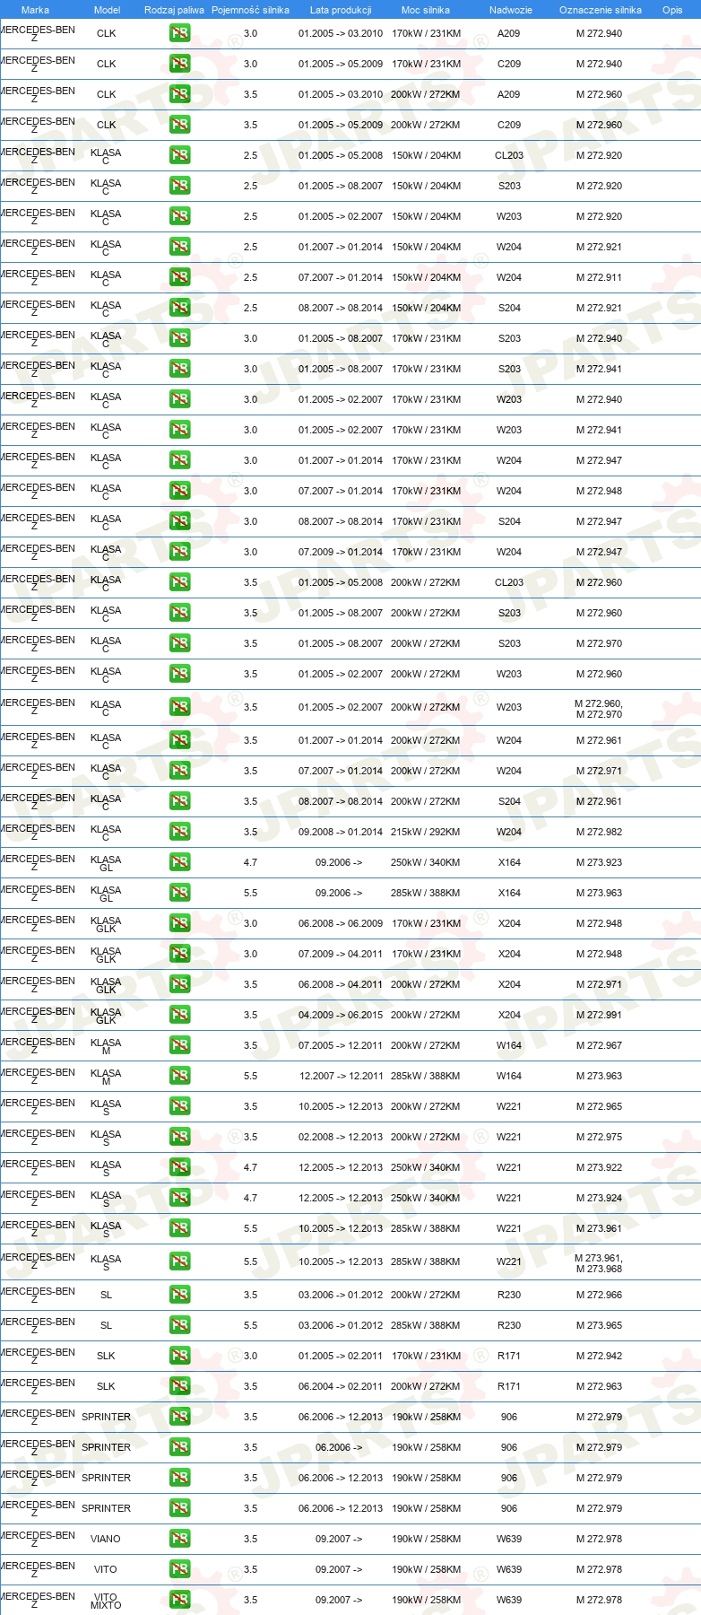Click the petrol icon for KLASA M 5.5 W164
This screenshot has height=1615, width=701.
[179, 1077]
